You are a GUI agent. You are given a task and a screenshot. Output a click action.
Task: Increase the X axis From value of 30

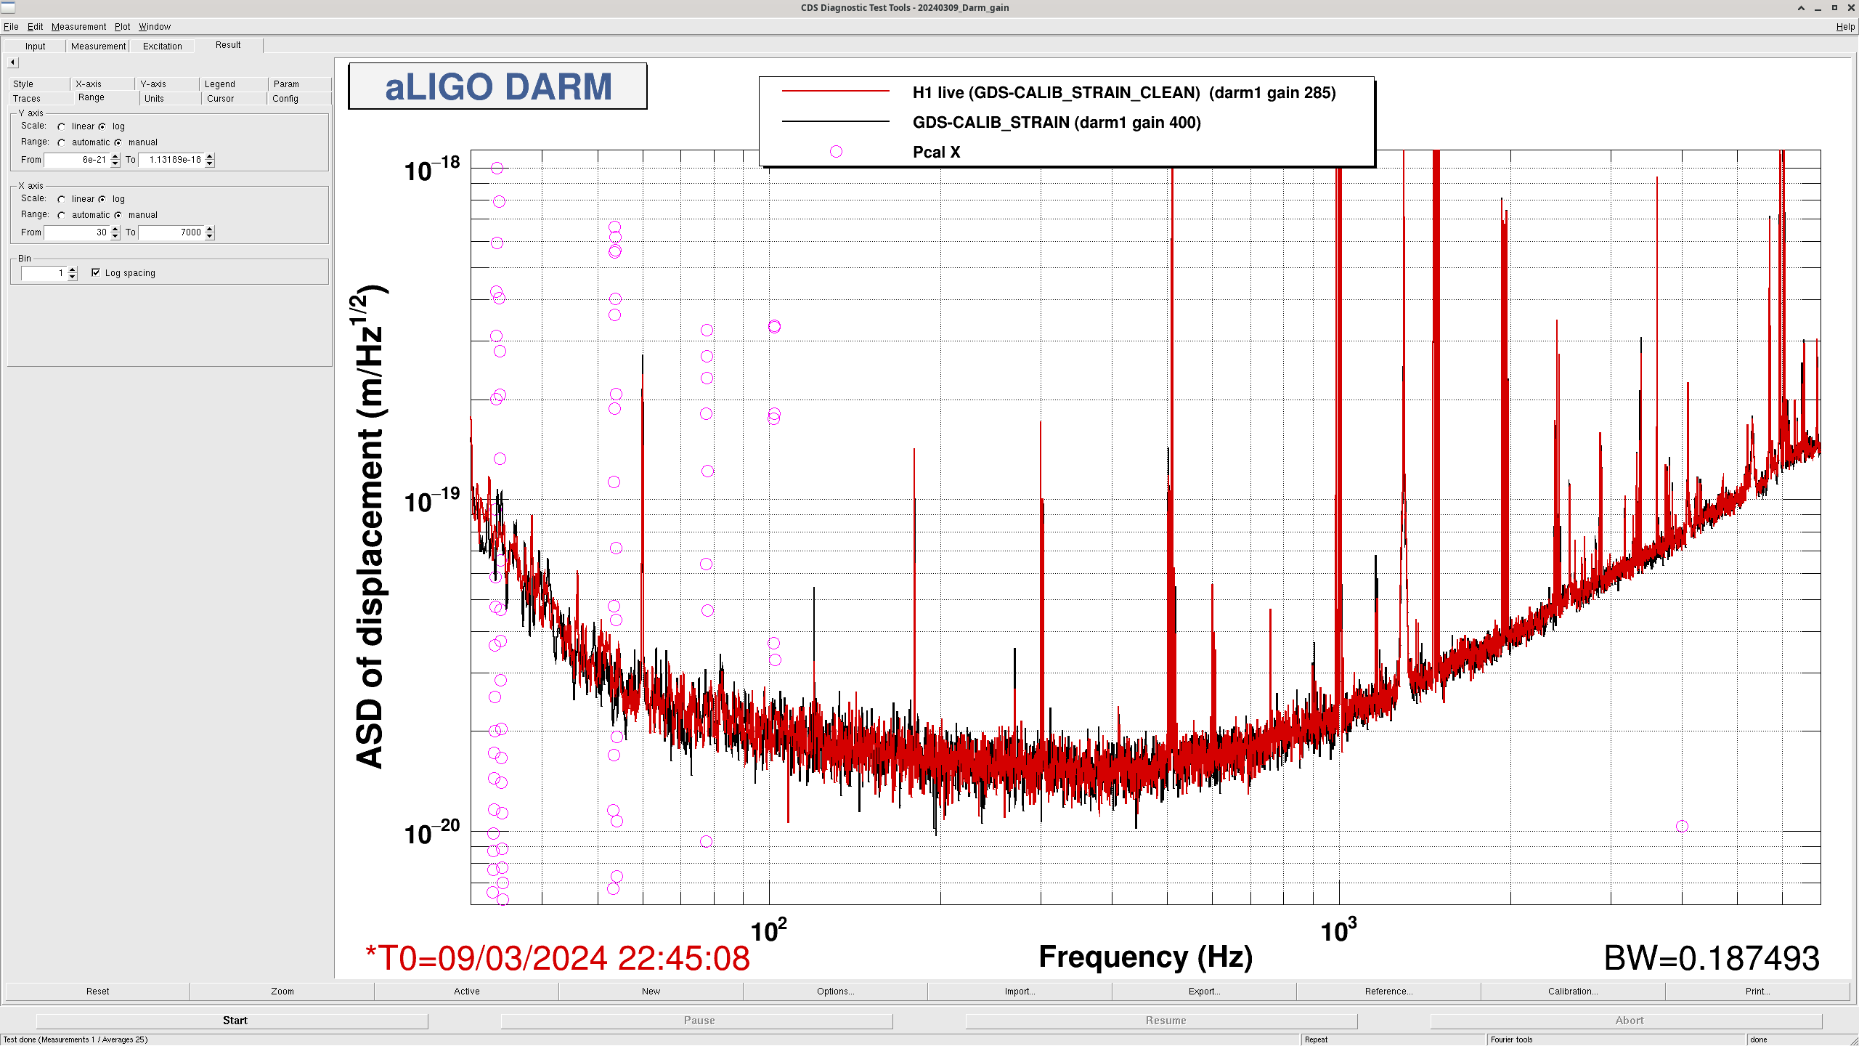[x=115, y=229]
